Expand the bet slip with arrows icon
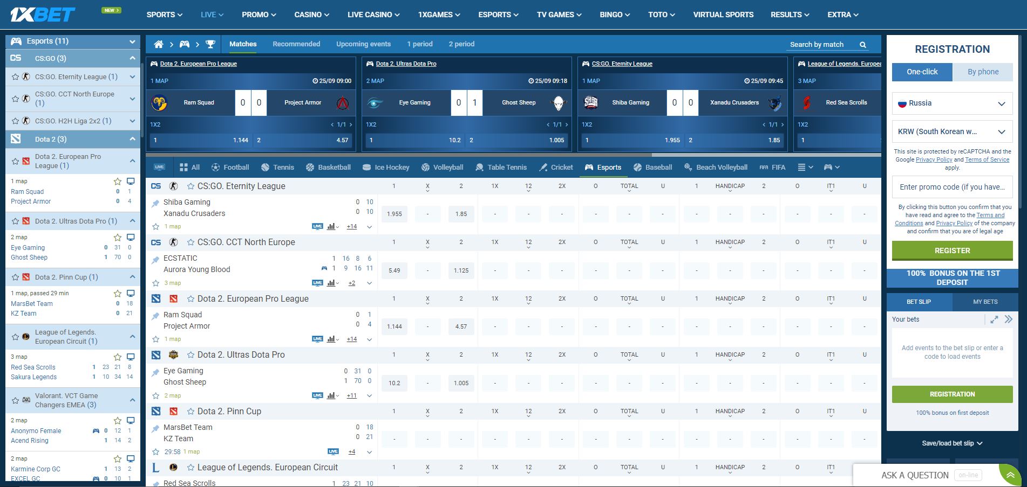The height and width of the screenshot is (487, 1027). click(994, 319)
